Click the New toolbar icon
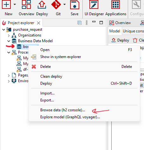 click(x=6, y=4)
